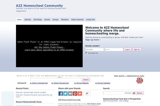Open post How do I assign high school credits?
The image size is (160, 106).
(31, 92)
